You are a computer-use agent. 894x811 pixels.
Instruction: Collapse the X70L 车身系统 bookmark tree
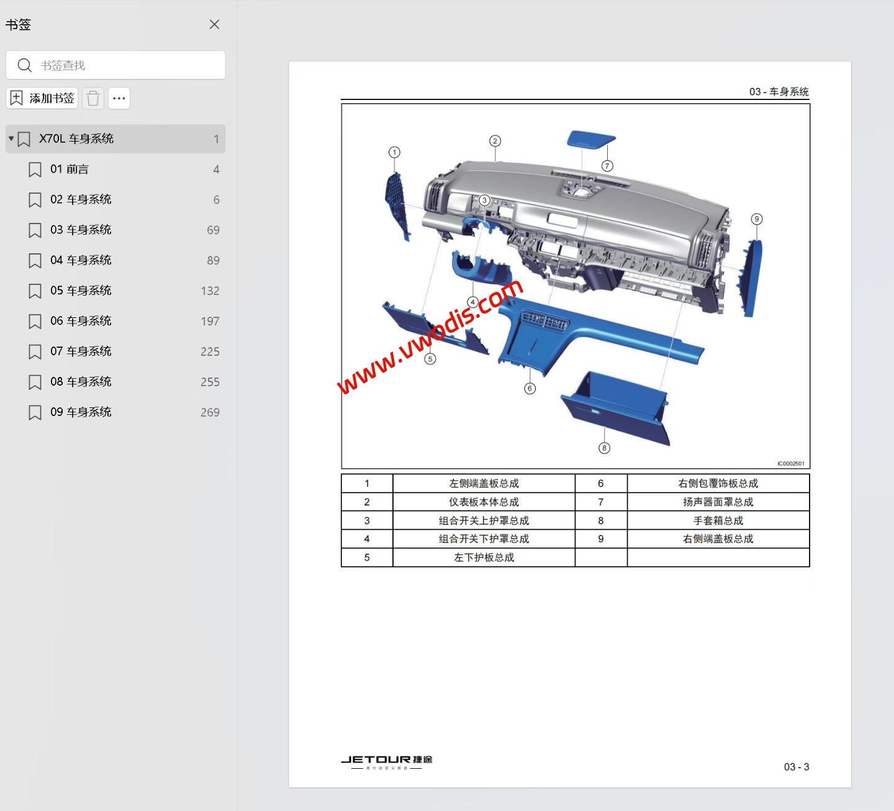[10, 138]
